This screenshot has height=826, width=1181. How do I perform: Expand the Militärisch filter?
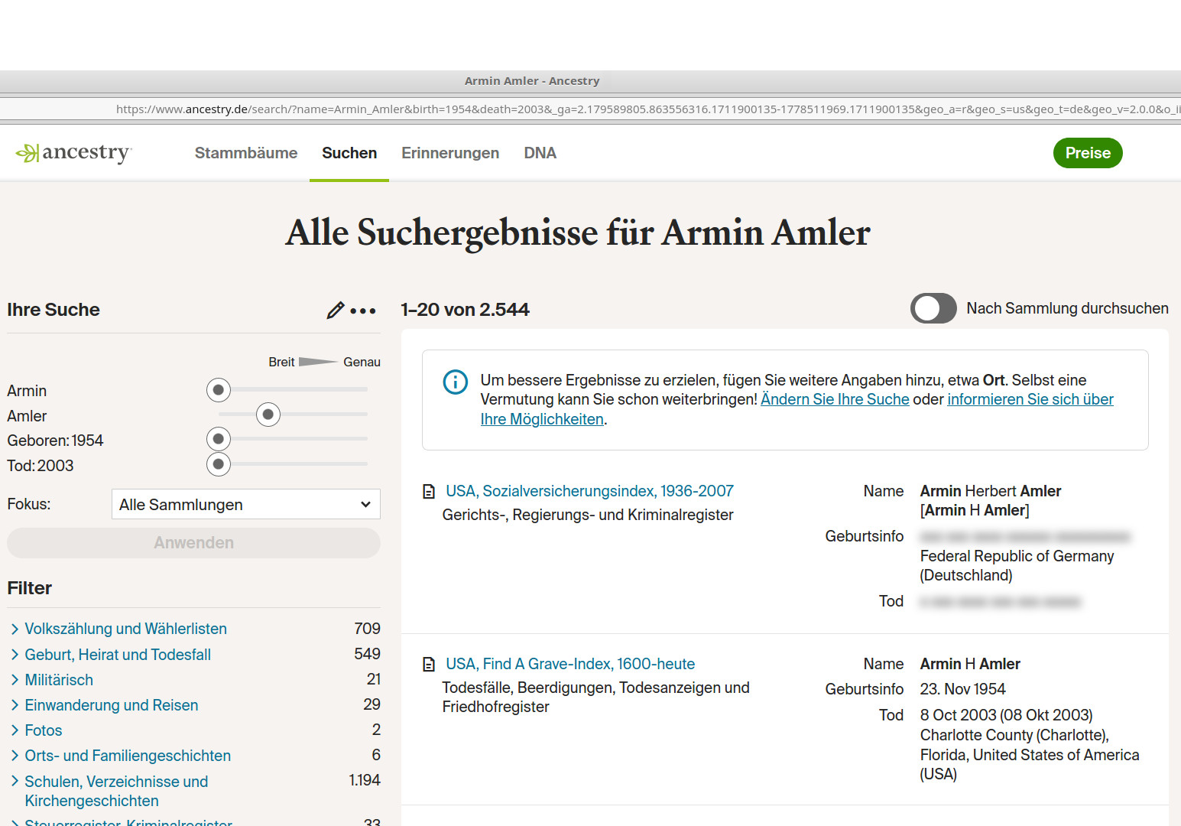click(59, 680)
